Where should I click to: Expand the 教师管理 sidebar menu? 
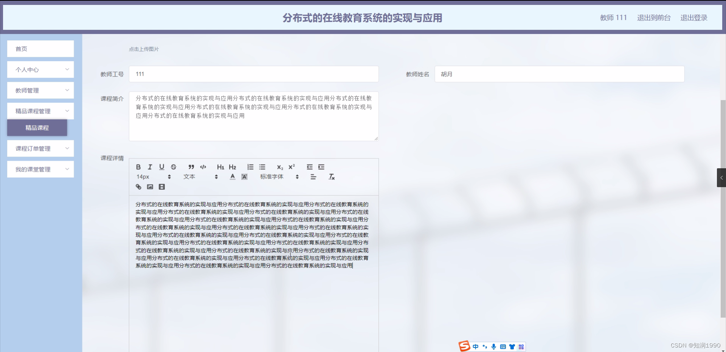(40, 90)
